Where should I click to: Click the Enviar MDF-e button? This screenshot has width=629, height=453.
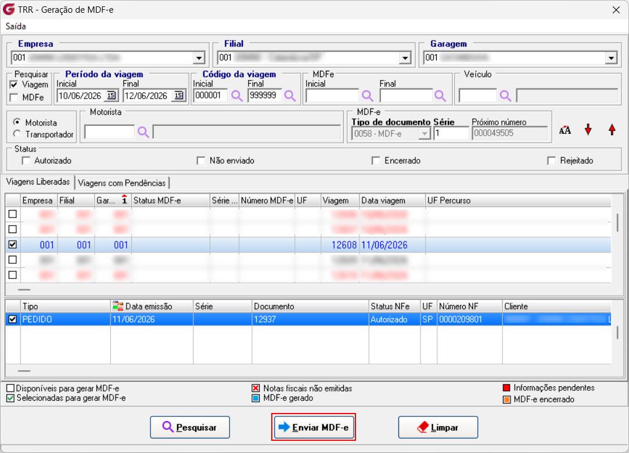coord(314,427)
